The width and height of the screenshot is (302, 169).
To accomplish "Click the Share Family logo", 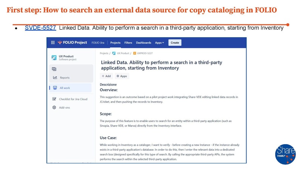I will [285, 152].
